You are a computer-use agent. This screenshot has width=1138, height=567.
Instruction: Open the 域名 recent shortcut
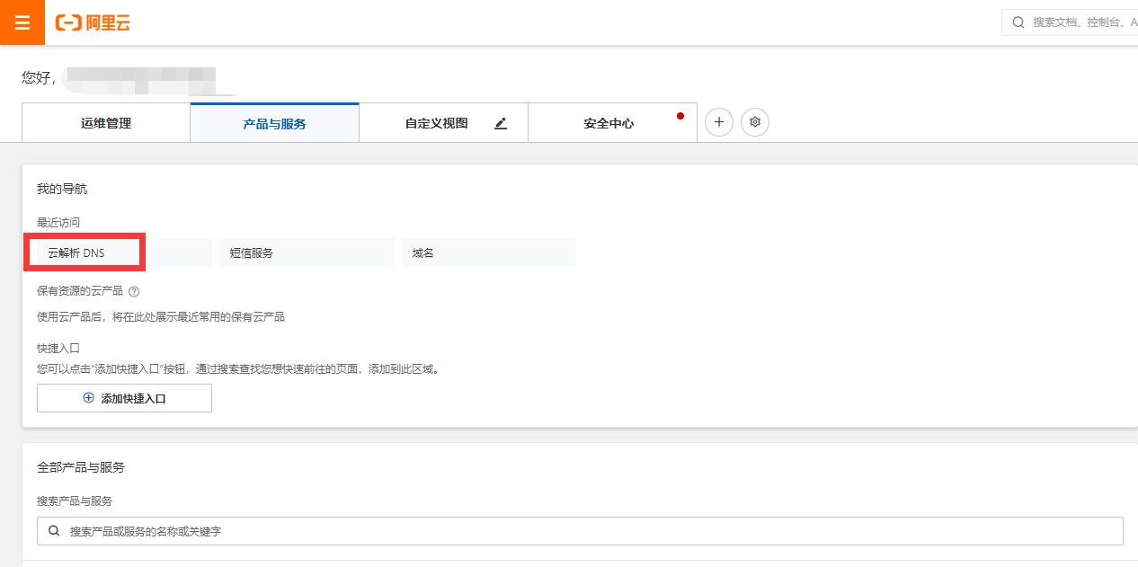tap(488, 252)
